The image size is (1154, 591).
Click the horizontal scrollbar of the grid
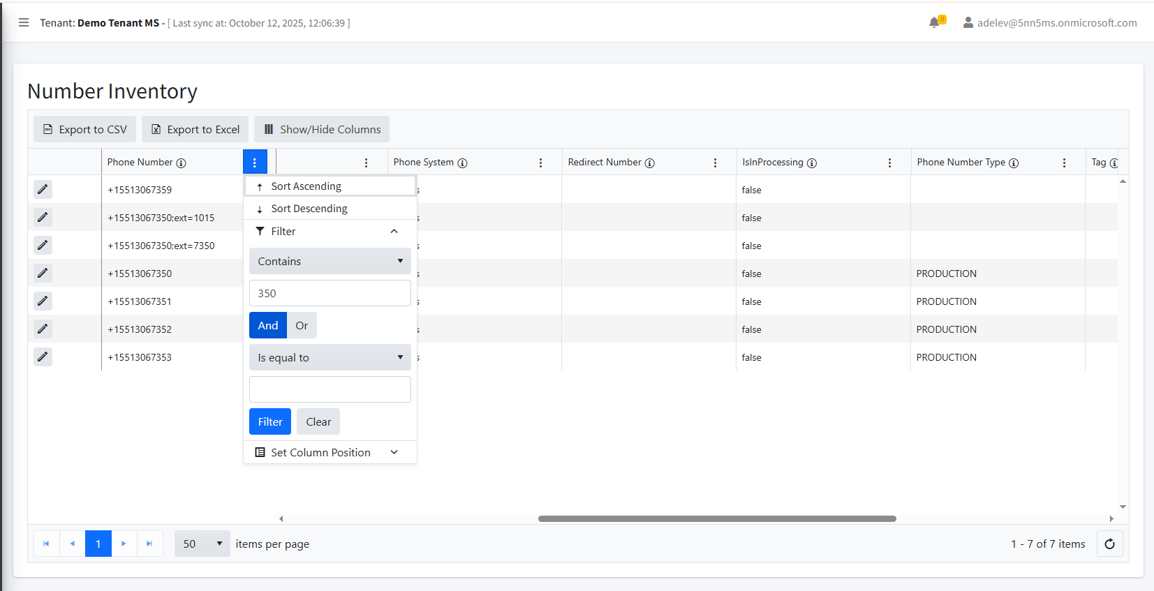pos(717,518)
